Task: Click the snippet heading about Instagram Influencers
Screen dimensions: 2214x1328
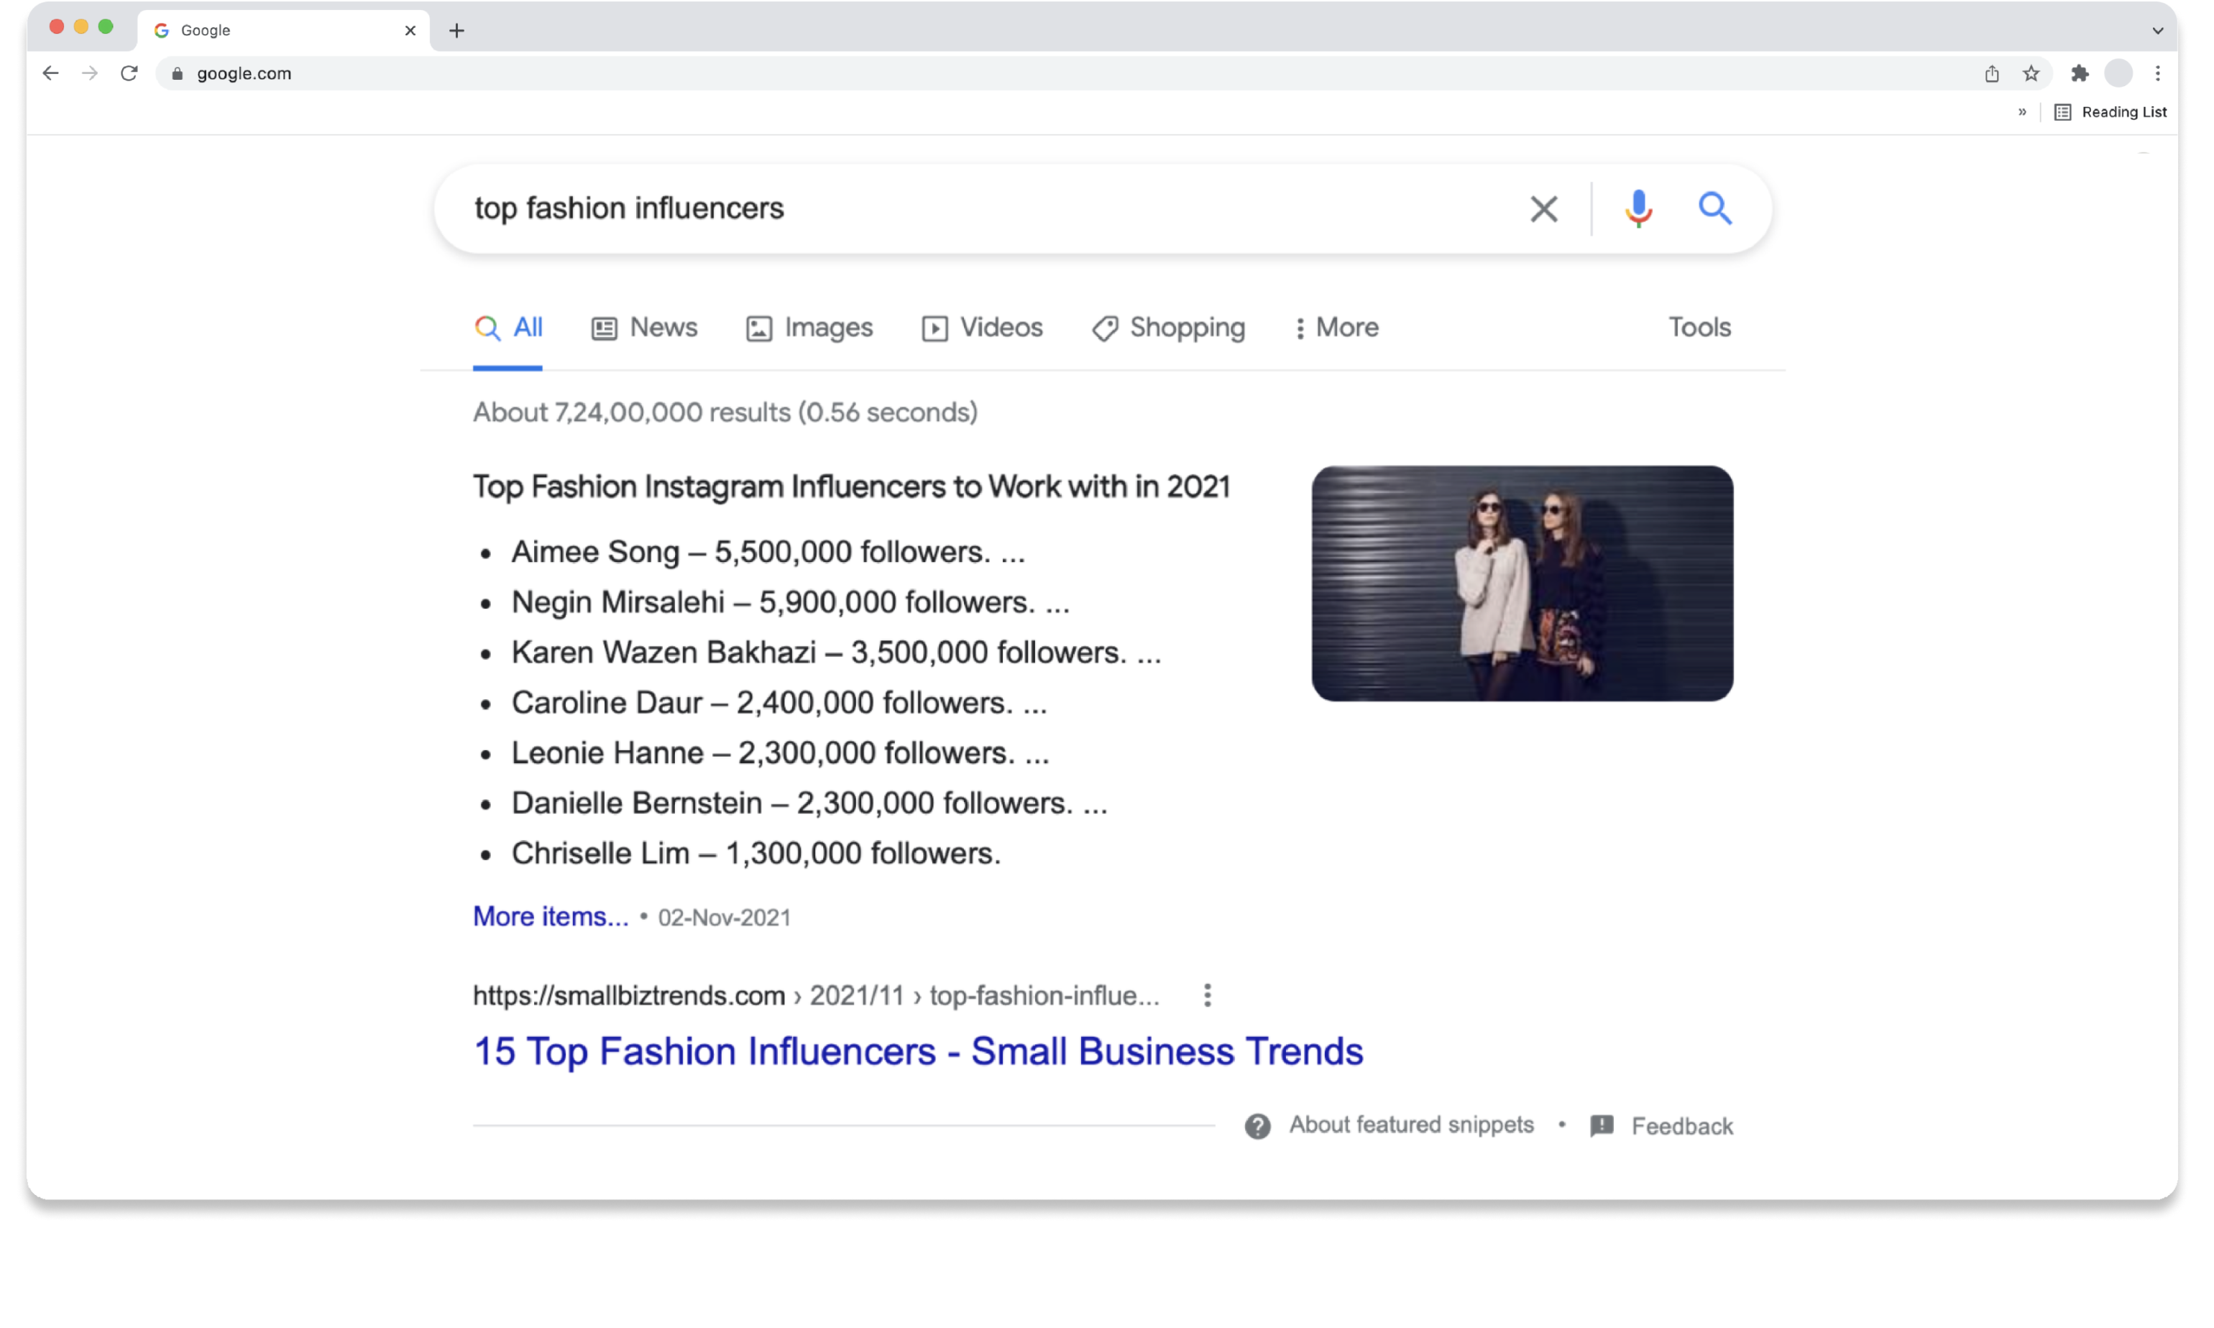Action: tap(851, 487)
